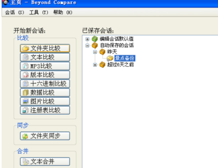
Task: Click the merge documents icon on 文本合并
Action: 26,161
